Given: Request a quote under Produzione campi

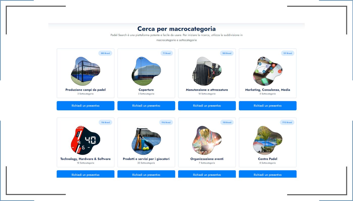Looking at the screenshot, I should tap(85, 106).
